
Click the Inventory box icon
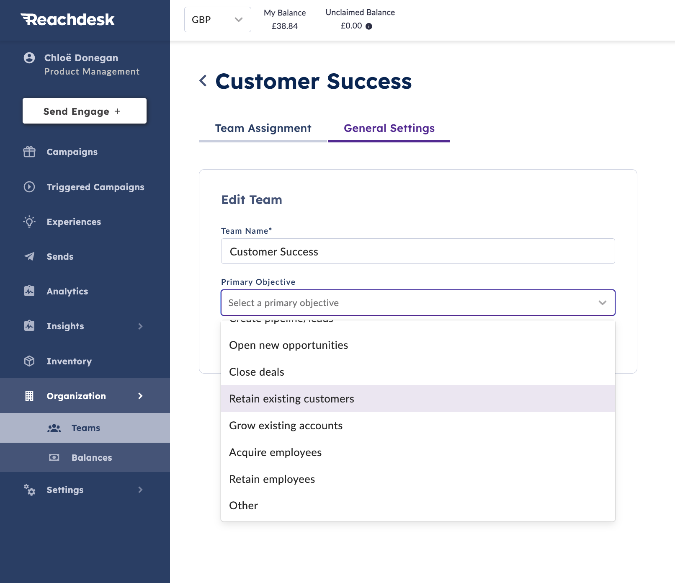click(29, 361)
